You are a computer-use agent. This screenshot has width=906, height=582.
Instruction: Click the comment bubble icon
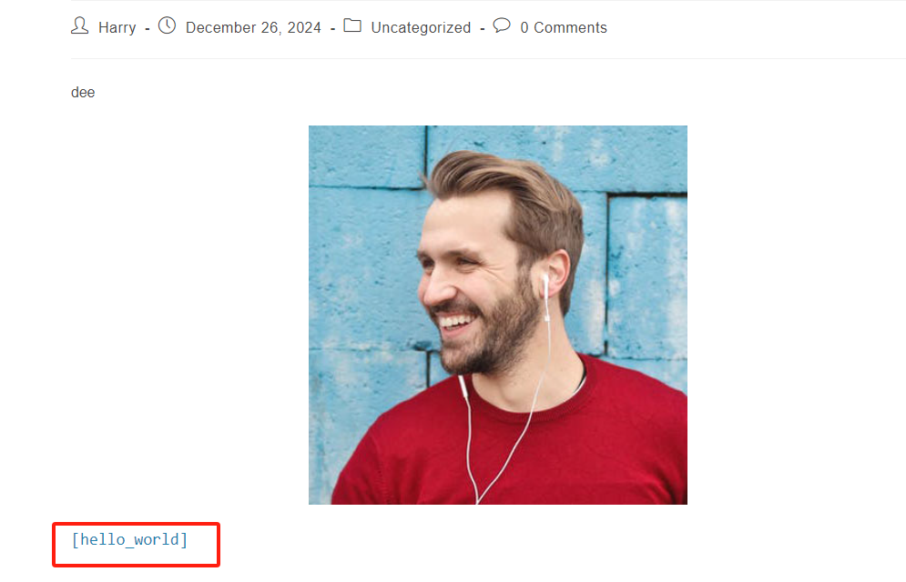502,26
